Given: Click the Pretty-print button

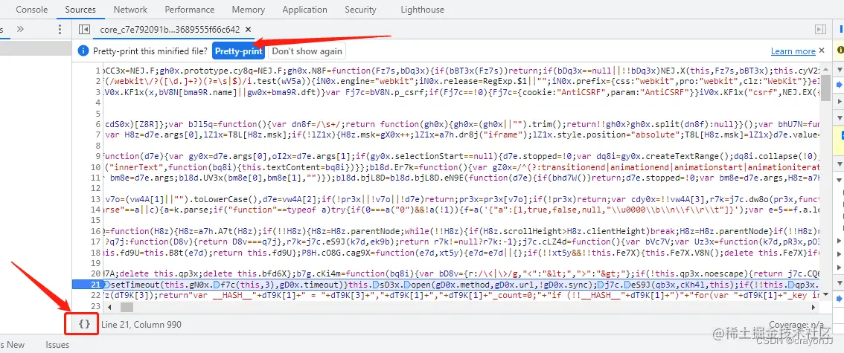Looking at the screenshot, I should (238, 51).
